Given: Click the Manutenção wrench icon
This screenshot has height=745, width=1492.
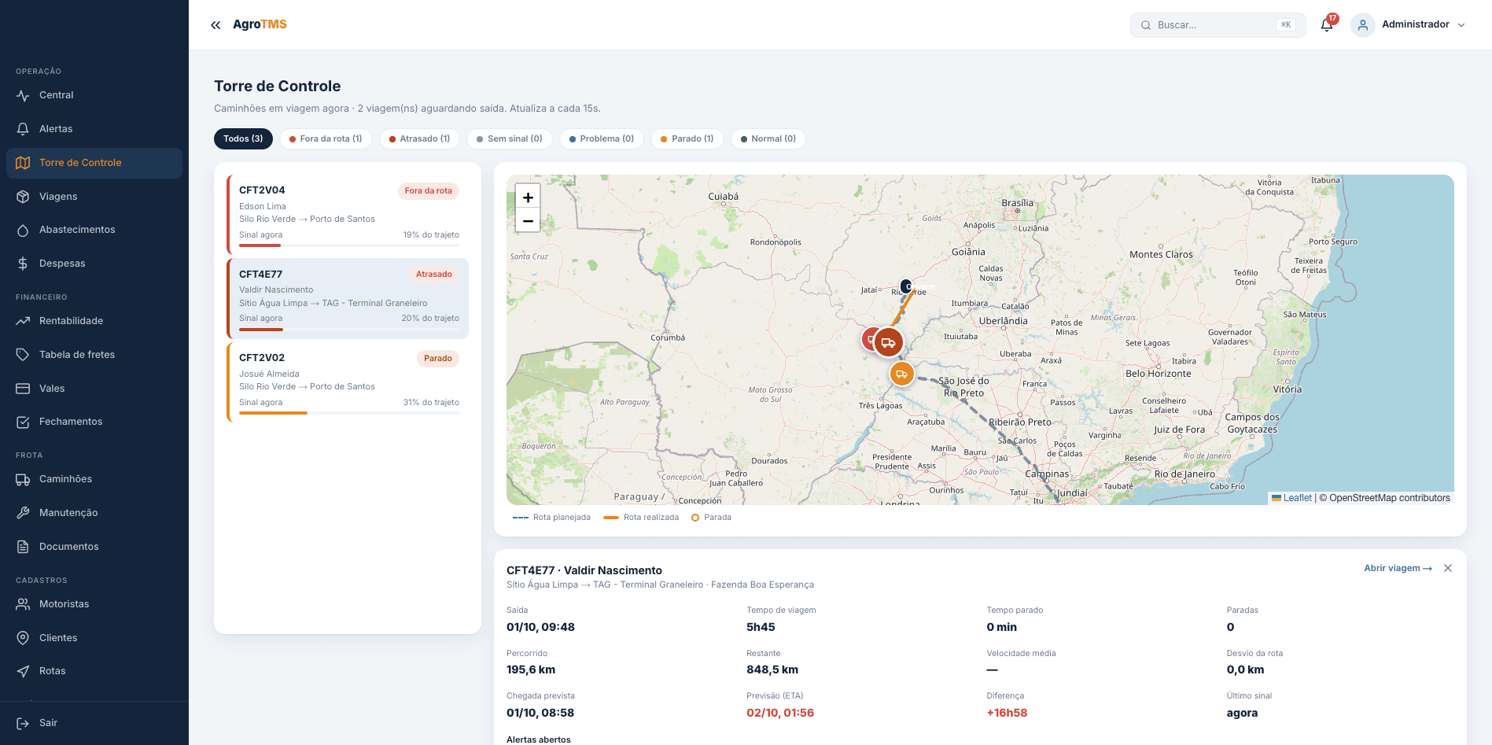Looking at the screenshot, I should point(23,513).
